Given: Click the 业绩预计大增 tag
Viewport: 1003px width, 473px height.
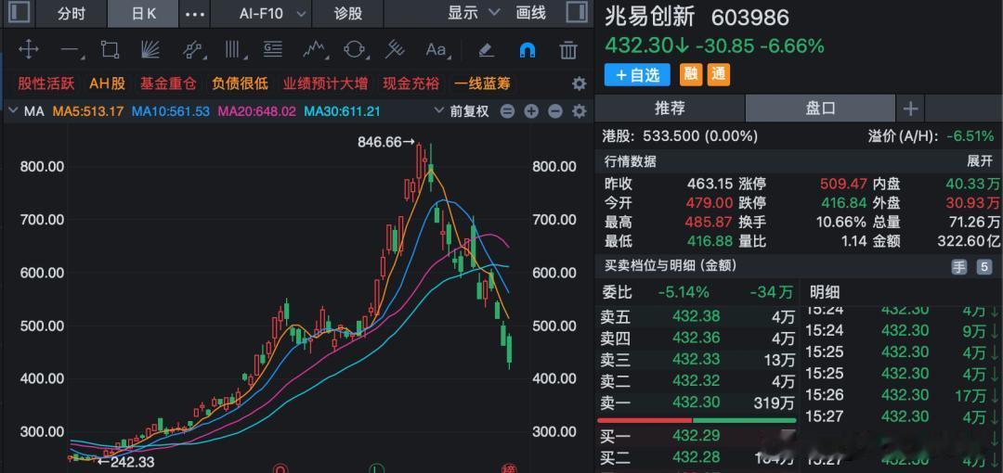Looking at the screenshot, I should (326, 83).
